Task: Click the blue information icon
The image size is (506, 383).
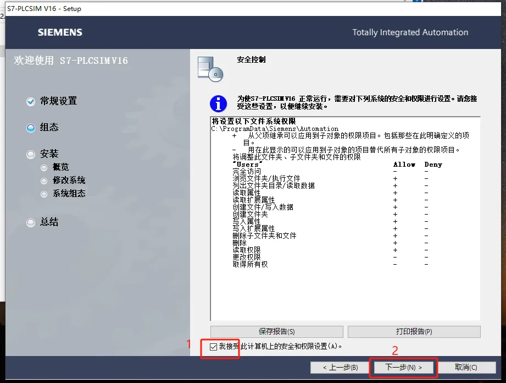Action: [x=218, y=104]
